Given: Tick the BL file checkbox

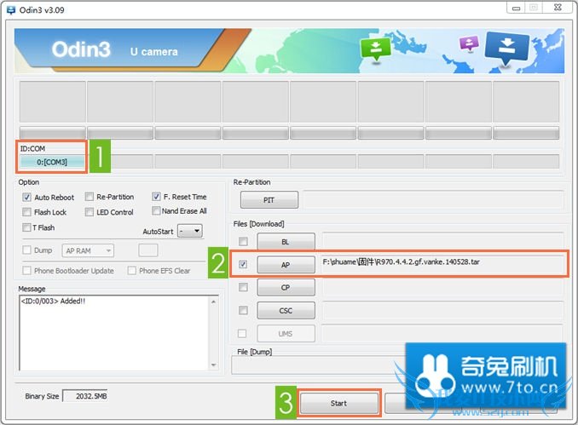Looking at the screenshot, I should [x=243, y=241].
